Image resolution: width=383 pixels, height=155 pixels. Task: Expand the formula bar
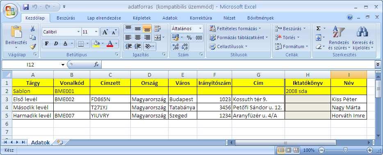[378, 64]
